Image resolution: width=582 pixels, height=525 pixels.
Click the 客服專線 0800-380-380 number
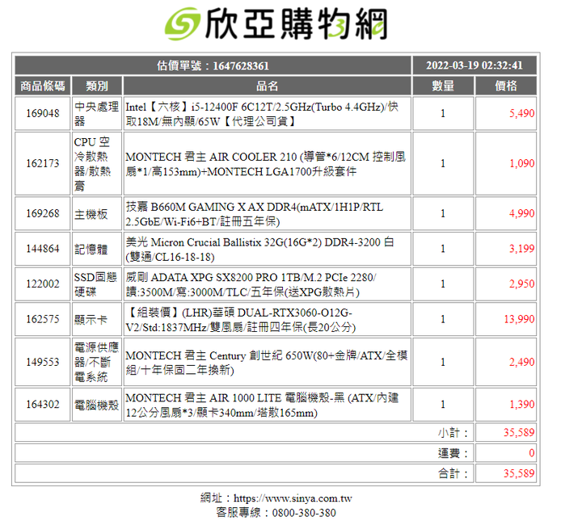click(304, 513)
